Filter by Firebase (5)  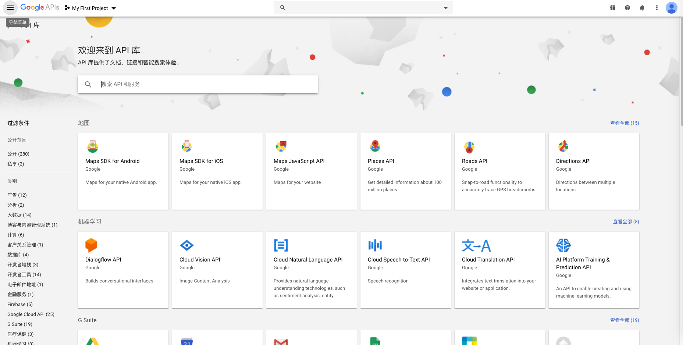click(x=20, y=305)
